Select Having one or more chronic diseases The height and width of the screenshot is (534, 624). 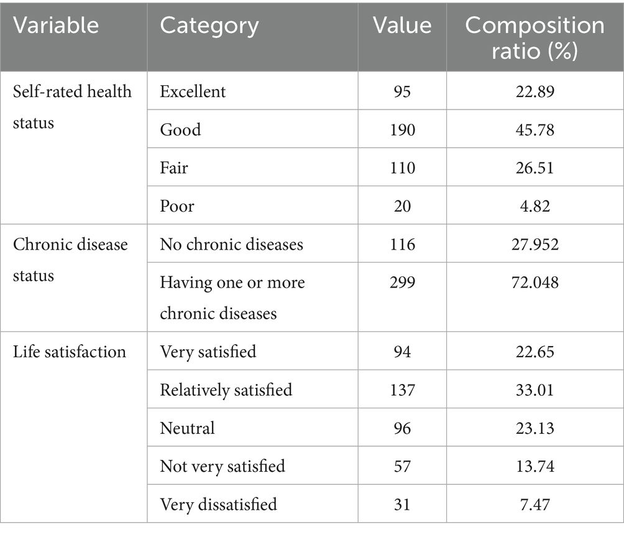232,297
